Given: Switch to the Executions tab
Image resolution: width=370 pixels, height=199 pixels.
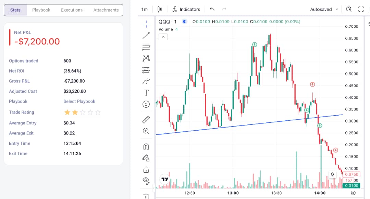Looking at the screenshot, I should point(72,10).
